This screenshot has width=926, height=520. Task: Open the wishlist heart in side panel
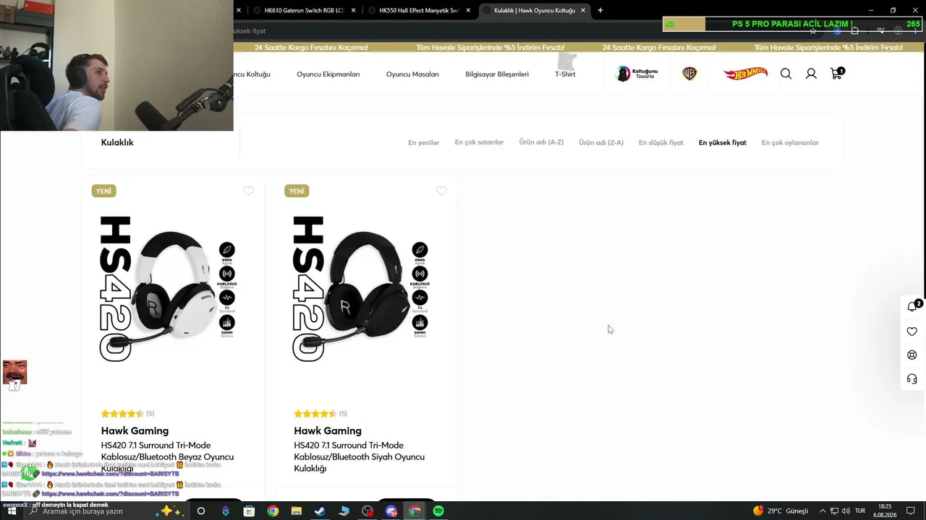click(x=912, y=331)
